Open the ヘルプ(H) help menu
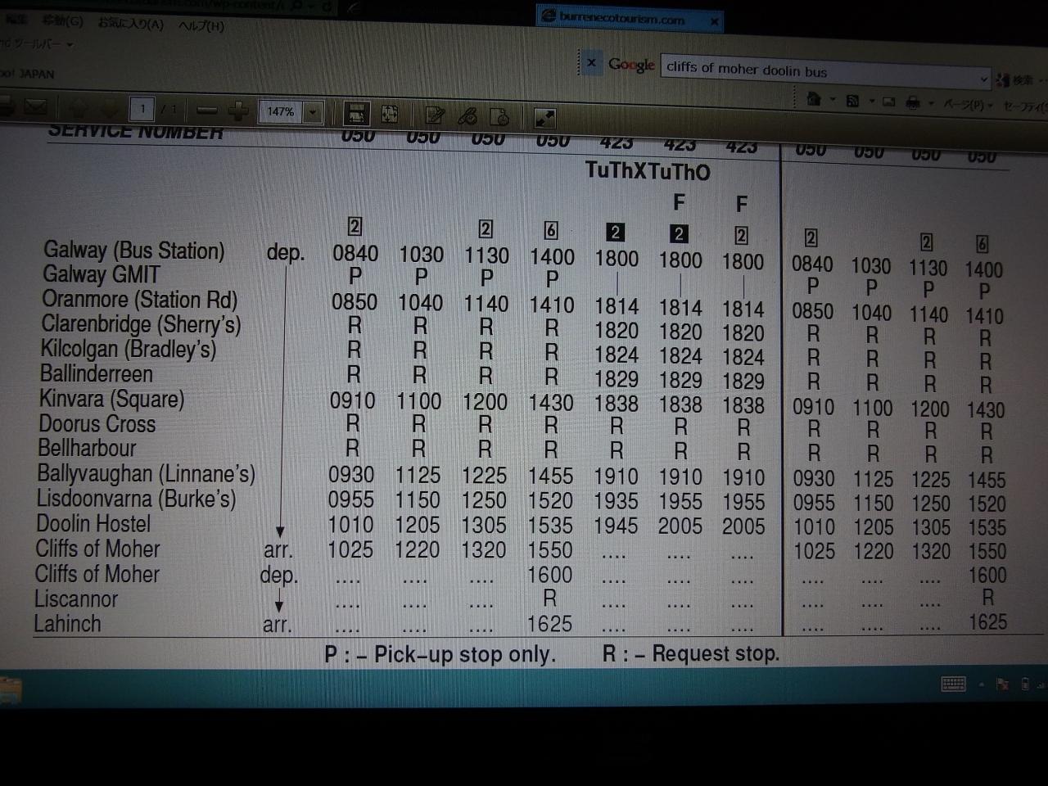Screen dimensions: 1048x786 pyautogui.click(x=201, y=26)
